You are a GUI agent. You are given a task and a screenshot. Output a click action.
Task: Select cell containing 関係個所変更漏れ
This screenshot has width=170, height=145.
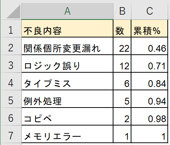point(67,46)
